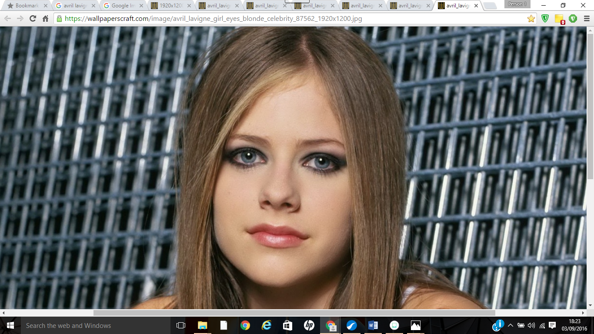The height and width of the screenshot is (334, 594).
Task: Click the browser back arrow button
Action: [8, 19]
